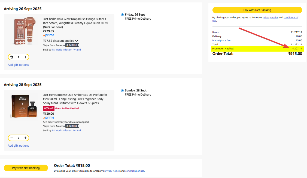The image size is (307, 178).
Task: Decrease the Oud Amber perfume quantity with minus
Action: [x=12, y=138]
